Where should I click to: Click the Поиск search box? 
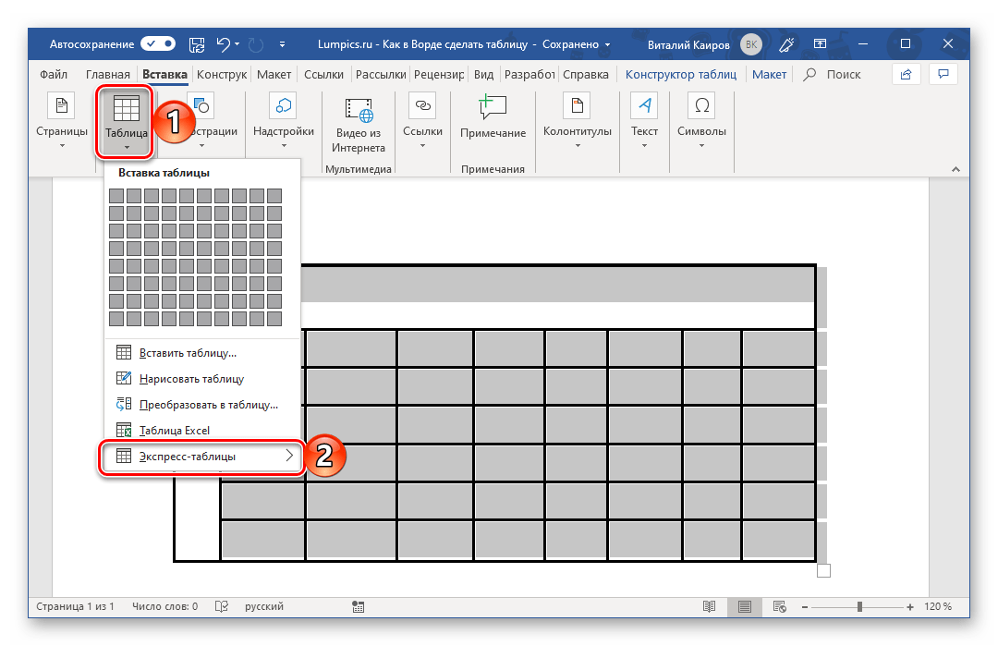click(833, 75)
